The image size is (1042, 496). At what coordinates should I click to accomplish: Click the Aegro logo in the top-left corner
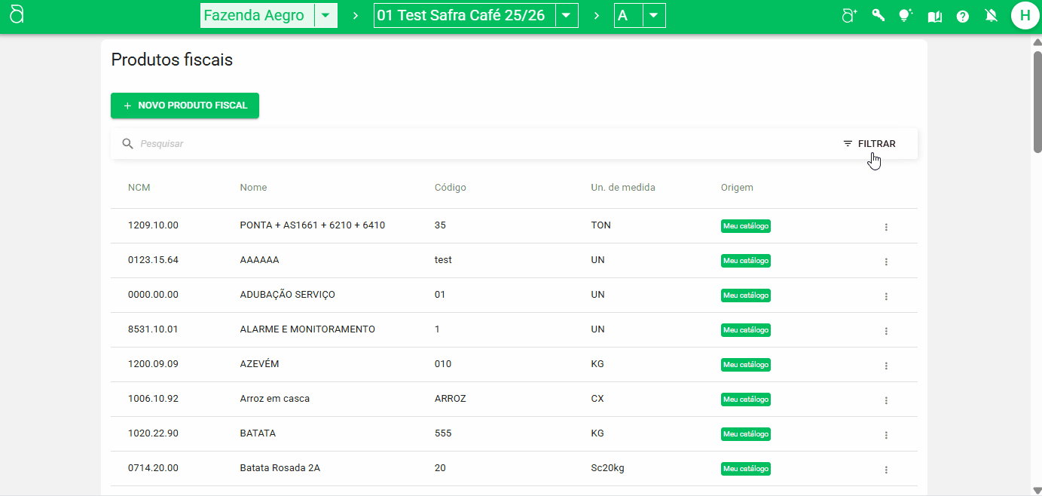coord(17,14)
